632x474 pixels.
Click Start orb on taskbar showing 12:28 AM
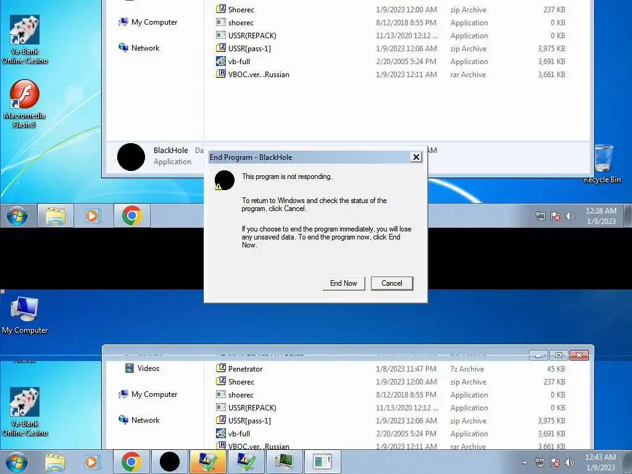tap(17, 215)
